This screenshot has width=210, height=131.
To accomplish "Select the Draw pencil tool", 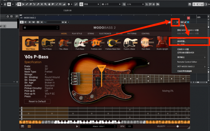I will click(x=27, y=4).
